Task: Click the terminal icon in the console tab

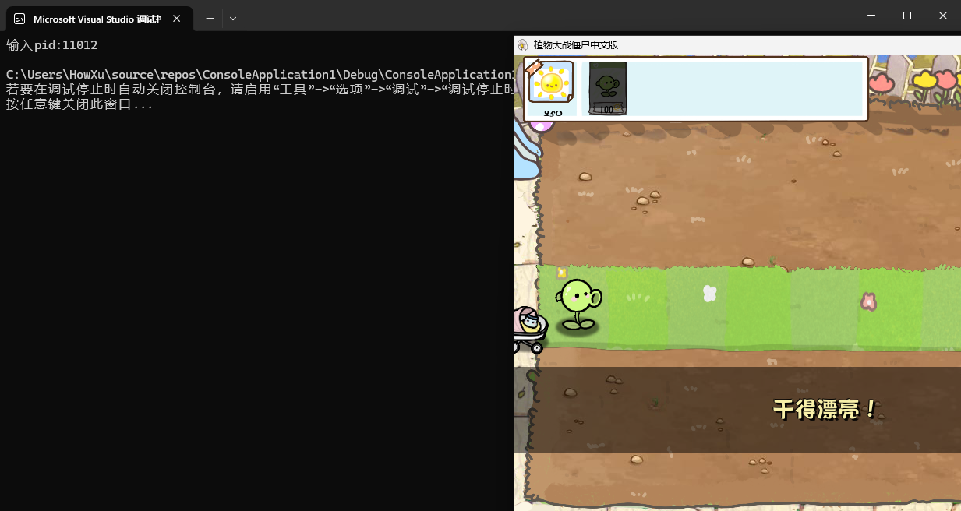Action: point(19,19)
